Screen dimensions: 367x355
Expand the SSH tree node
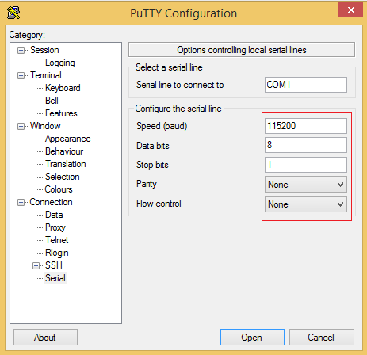(36, 265)
